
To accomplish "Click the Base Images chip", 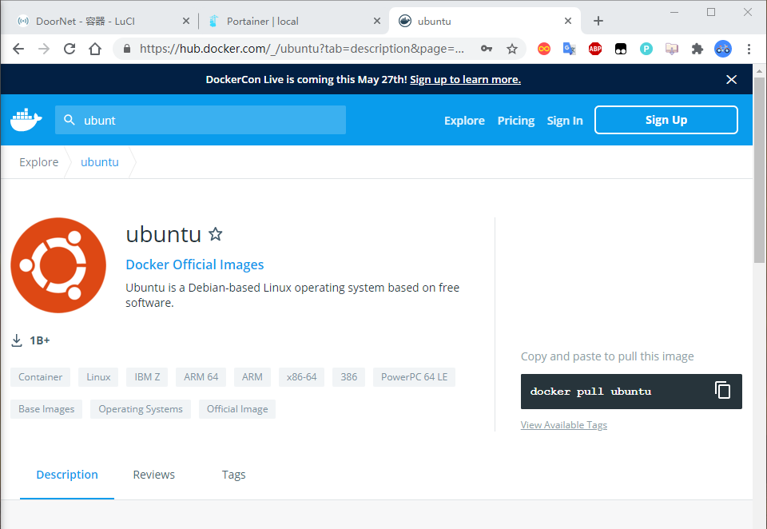I will click(46, 409).
